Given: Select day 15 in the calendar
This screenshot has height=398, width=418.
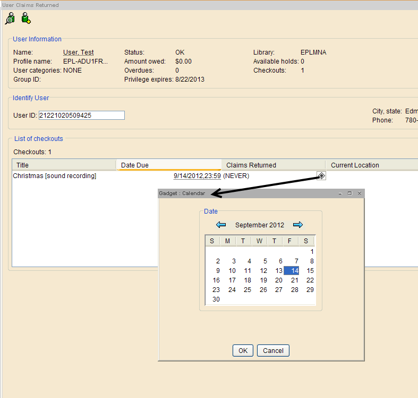Looking at the screenshot, I should pyautogui.click(x=307, y=271).
